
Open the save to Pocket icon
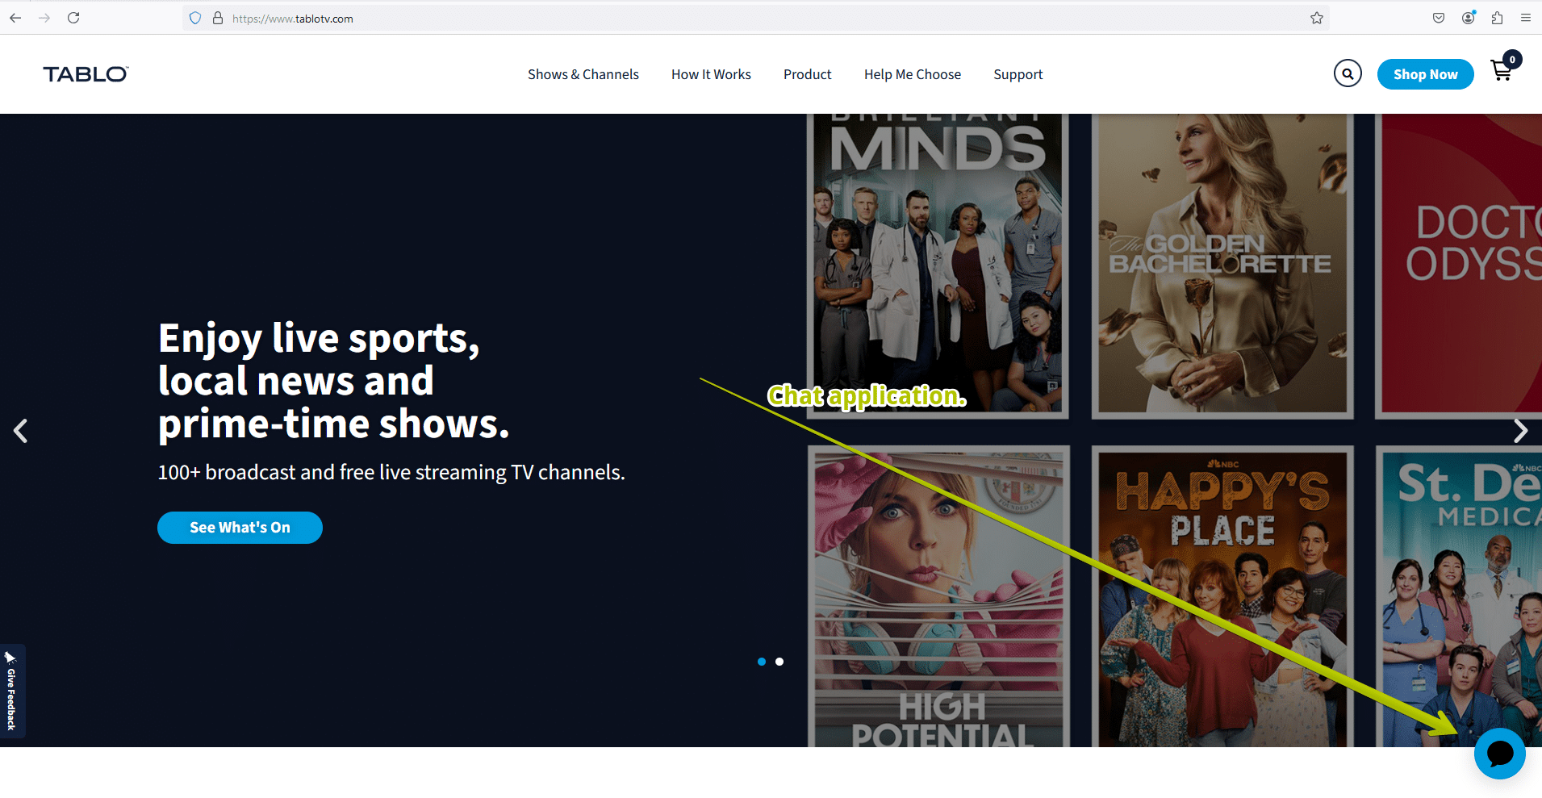pos(1439,18)
